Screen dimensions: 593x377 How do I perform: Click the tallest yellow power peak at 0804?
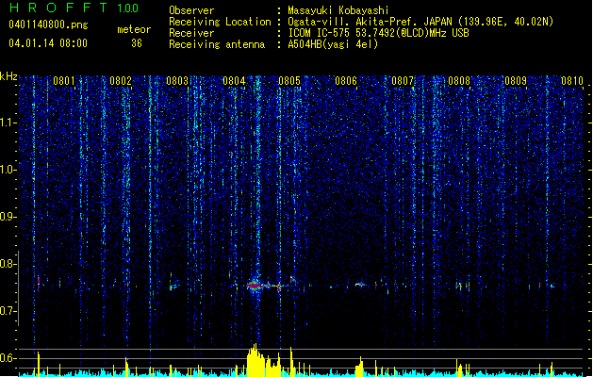click(255, 359)
